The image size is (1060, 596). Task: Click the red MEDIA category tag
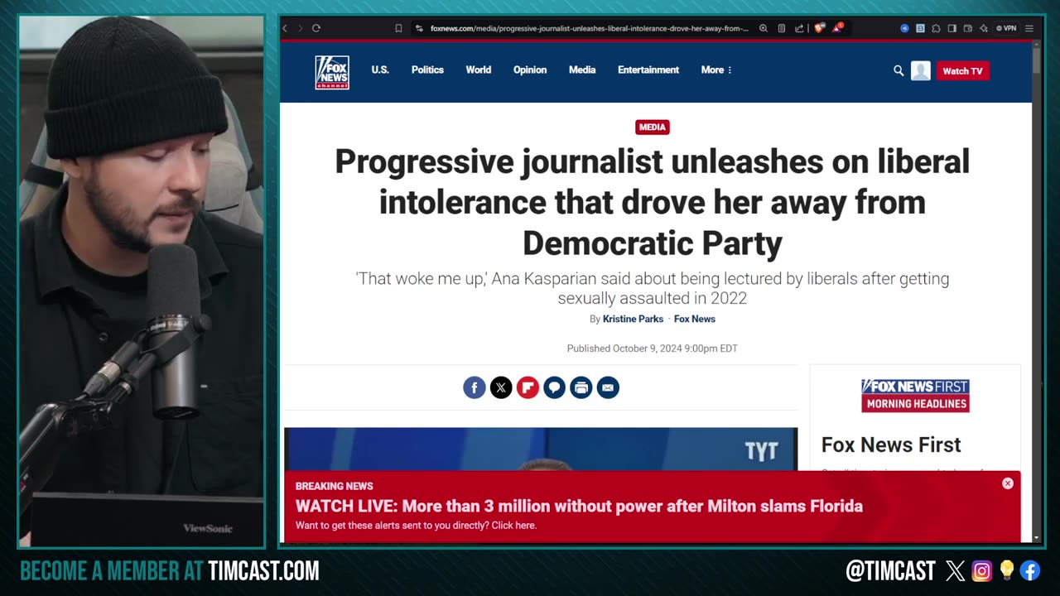coord(653,127)
